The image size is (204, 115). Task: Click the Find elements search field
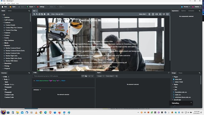pyautogui.click(x=57, y=76)
